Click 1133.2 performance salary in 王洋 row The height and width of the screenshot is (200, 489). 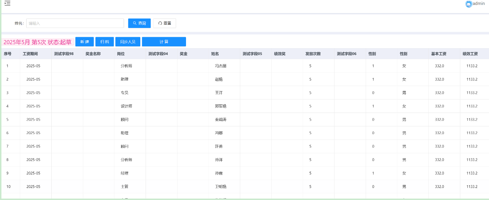(x=472, y=93)
